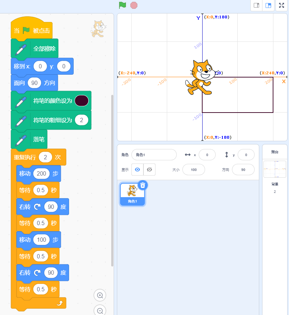Click the 舞台 stage label
Viewport: 289px width, 315px height.
pyautogui.click(x=275, y=152)
